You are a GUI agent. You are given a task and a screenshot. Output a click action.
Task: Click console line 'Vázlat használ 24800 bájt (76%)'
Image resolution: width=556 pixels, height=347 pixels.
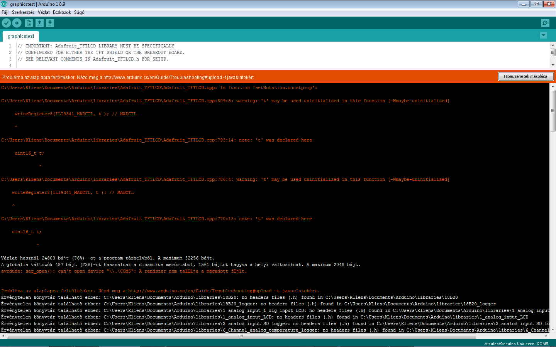[108, 258]
